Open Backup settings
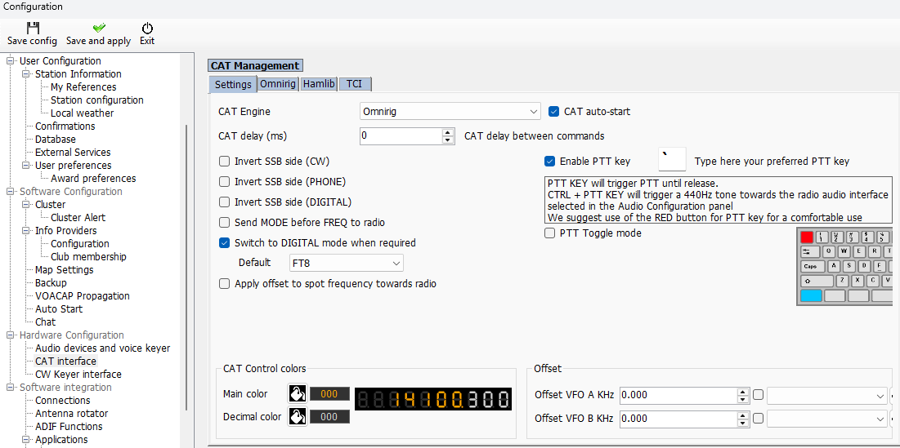This screenshot has height=448, width=900. (x=51, y=283)
